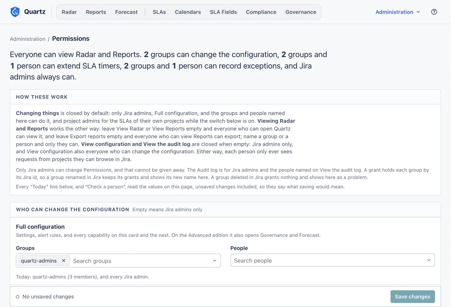Screen dimensions: 457x307
Task: Click the Save changes button
Action: pos(413,297)
